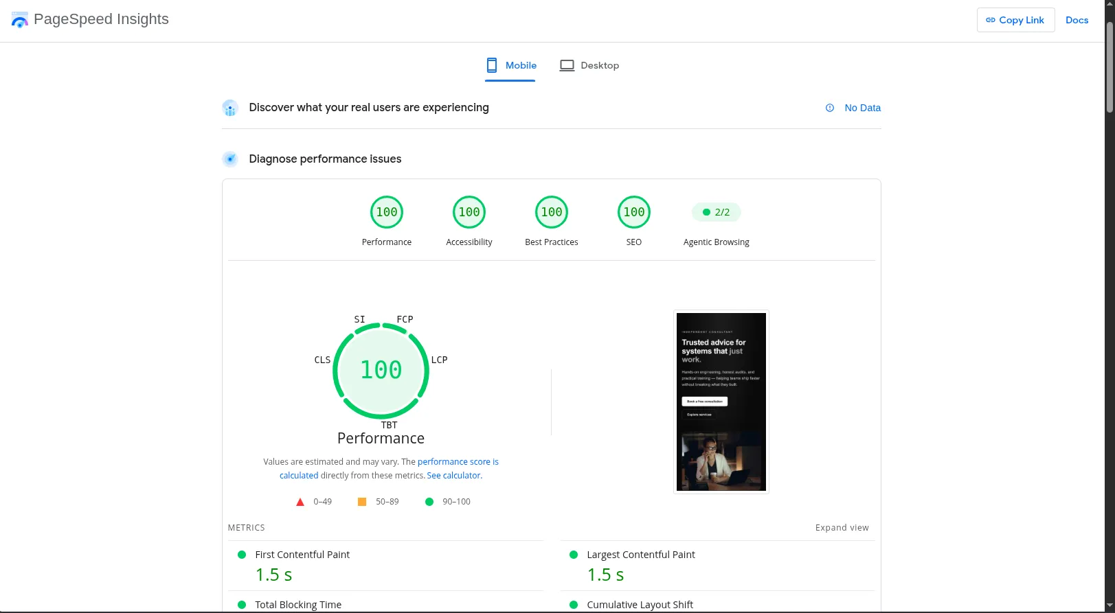Click the Best Practices 100 score gauge

click(552, 212)
